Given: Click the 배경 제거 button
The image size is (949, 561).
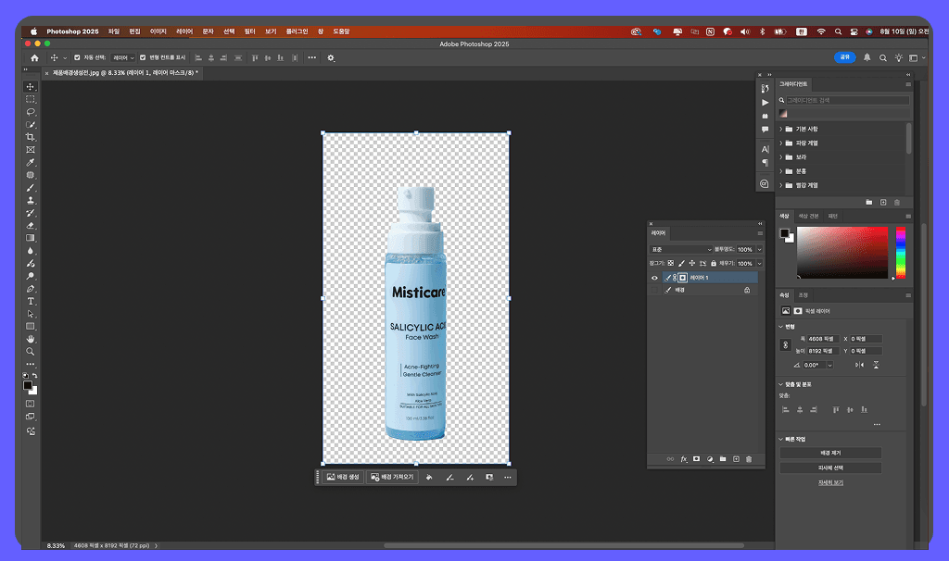Looking at the screenshot, I should pyautogui.click(x=830, y=453).
